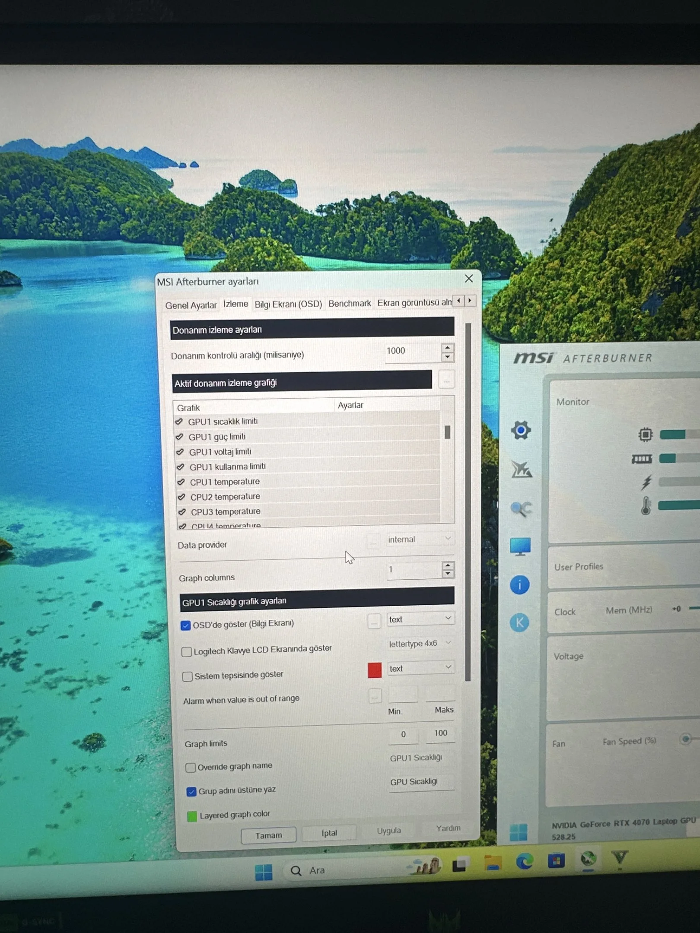Apply changes with the Uygula button

388,831
